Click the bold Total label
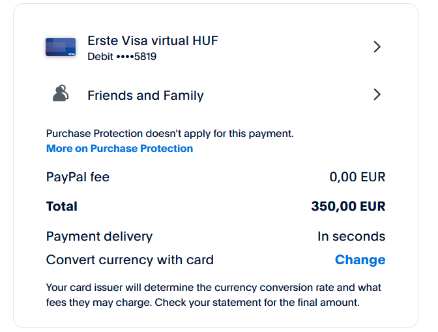 [62, 207]
